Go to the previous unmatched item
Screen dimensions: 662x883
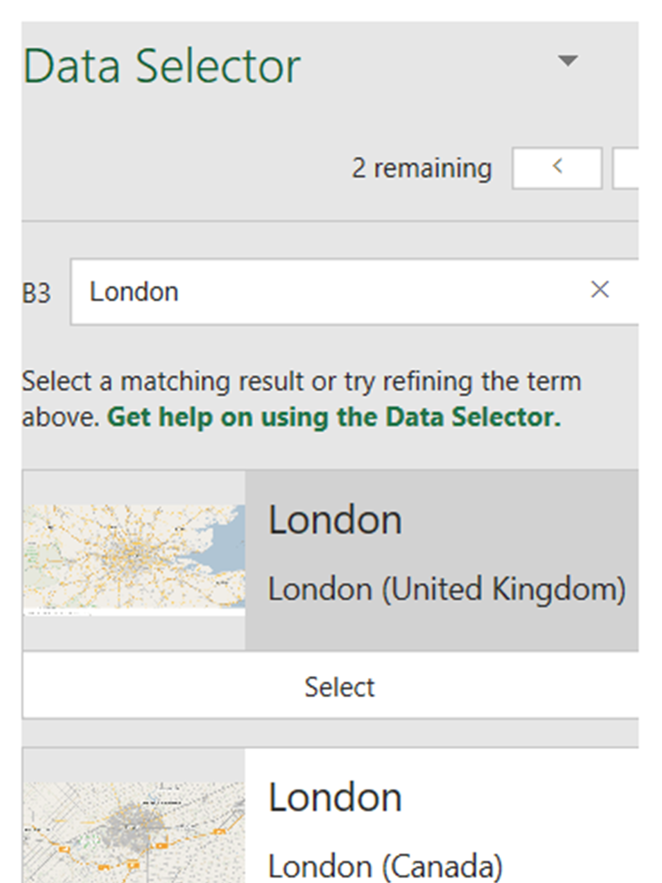(x=556, y=168)
